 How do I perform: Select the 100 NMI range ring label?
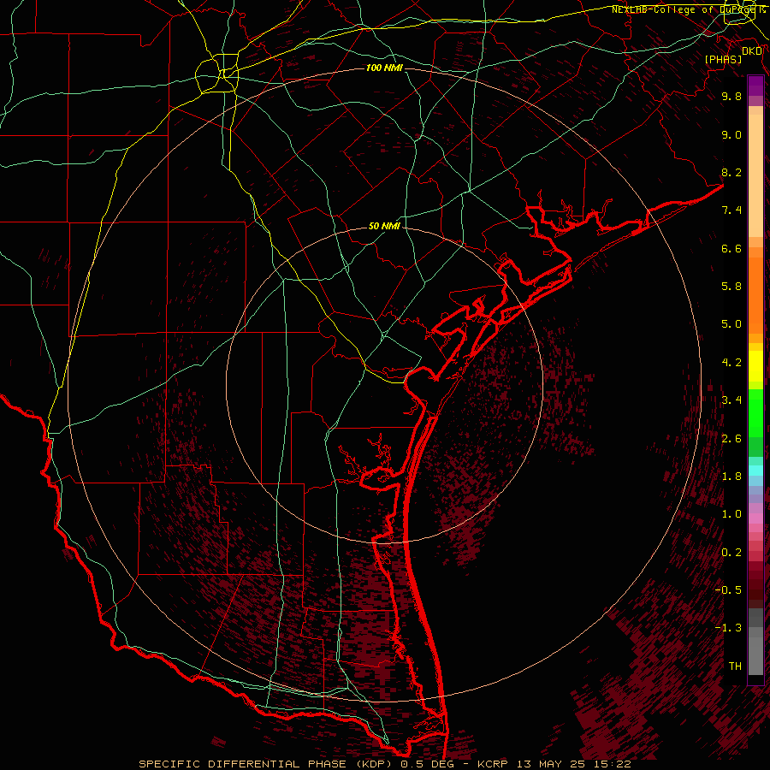point(384,68)
